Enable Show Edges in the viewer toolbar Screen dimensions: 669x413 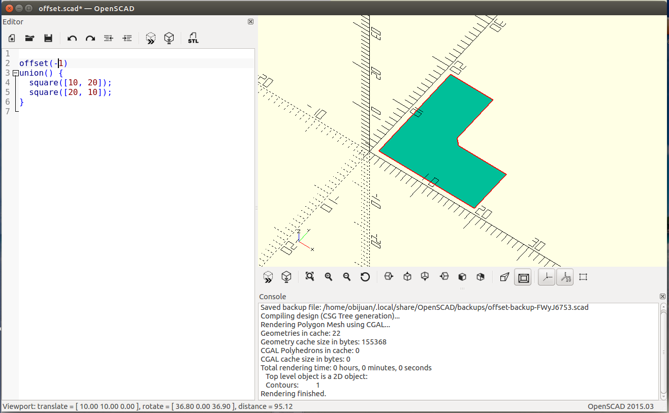pos(583,277)
